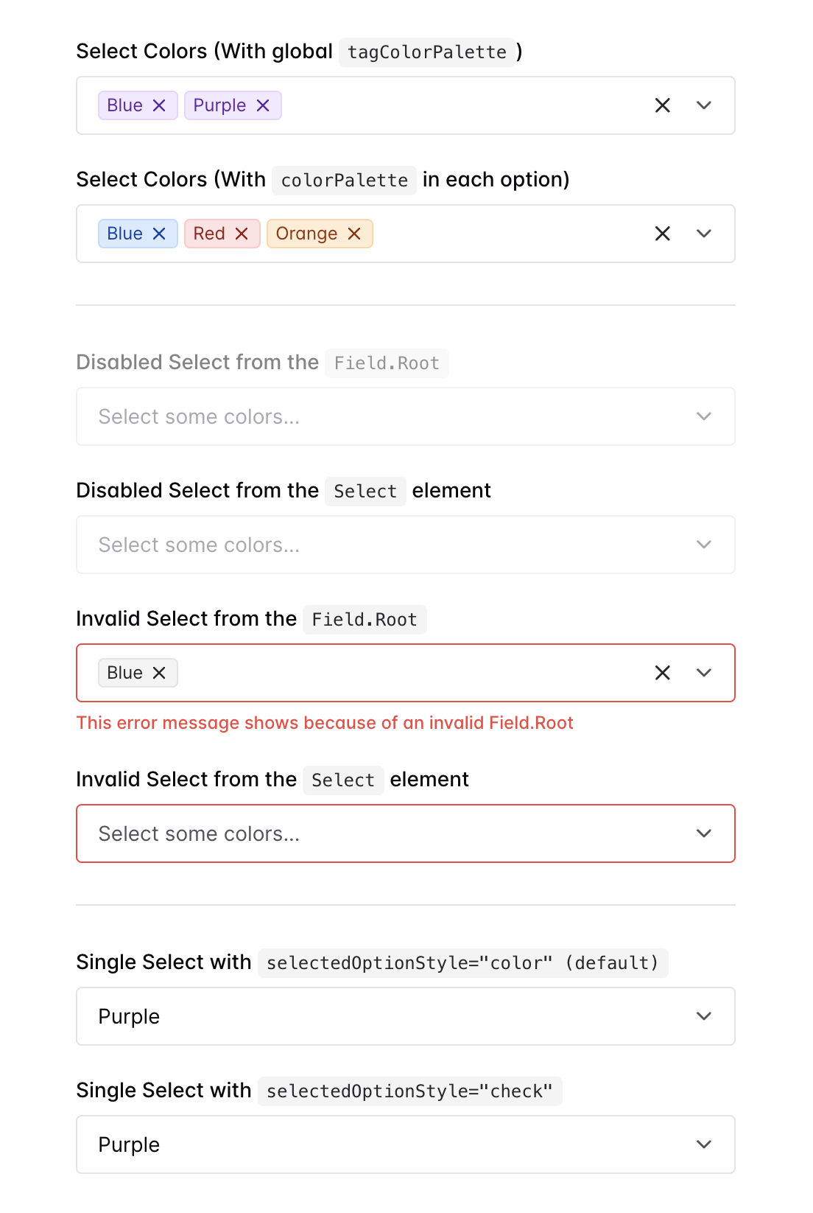813x1213 pixels.
Task: Expand the colorPalette option select chevron
Action: point(704,234)
